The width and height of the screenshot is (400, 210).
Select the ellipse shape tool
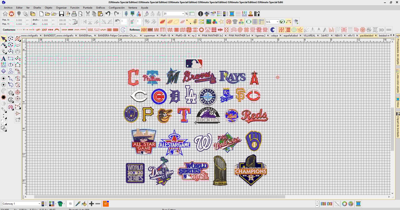tap(11, 65)
